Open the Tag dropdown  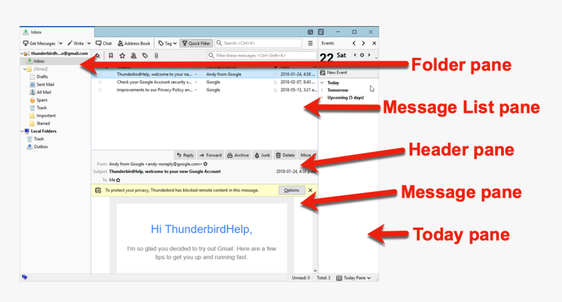(x=167, y=43)
